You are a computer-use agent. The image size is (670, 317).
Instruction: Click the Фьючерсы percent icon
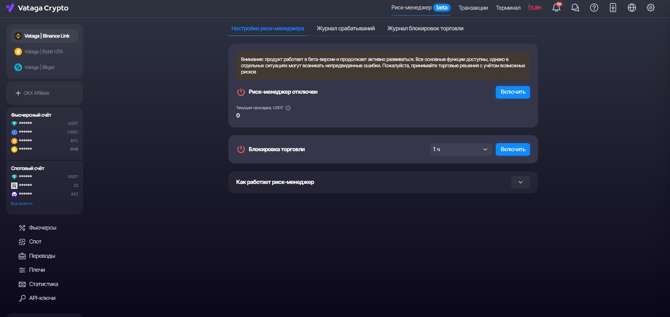pos(22,228)
